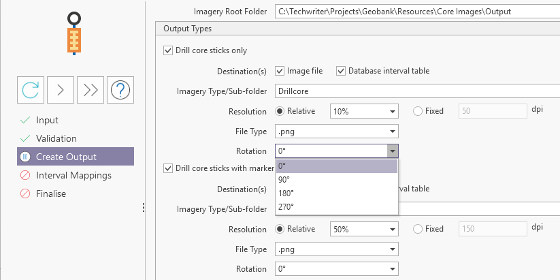
Task: Click the Imagery Root Folder path field
Action: [x=416, y=11]
